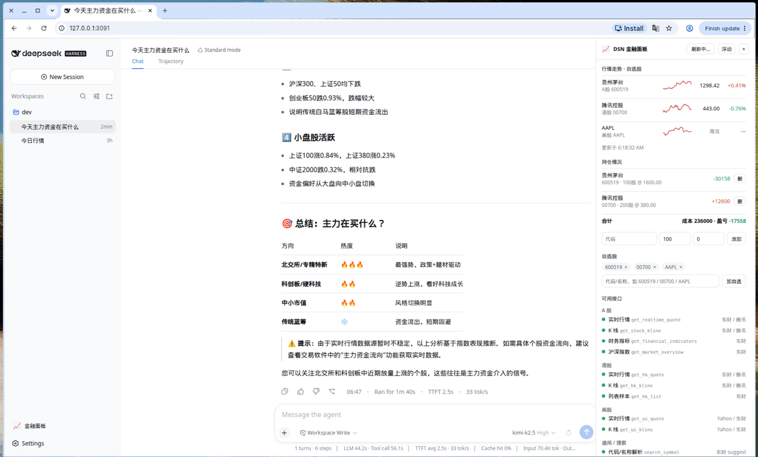Add attachment with the plus icon
The height and width of the screenshot is (457, 758).
(x=284, y=433)
